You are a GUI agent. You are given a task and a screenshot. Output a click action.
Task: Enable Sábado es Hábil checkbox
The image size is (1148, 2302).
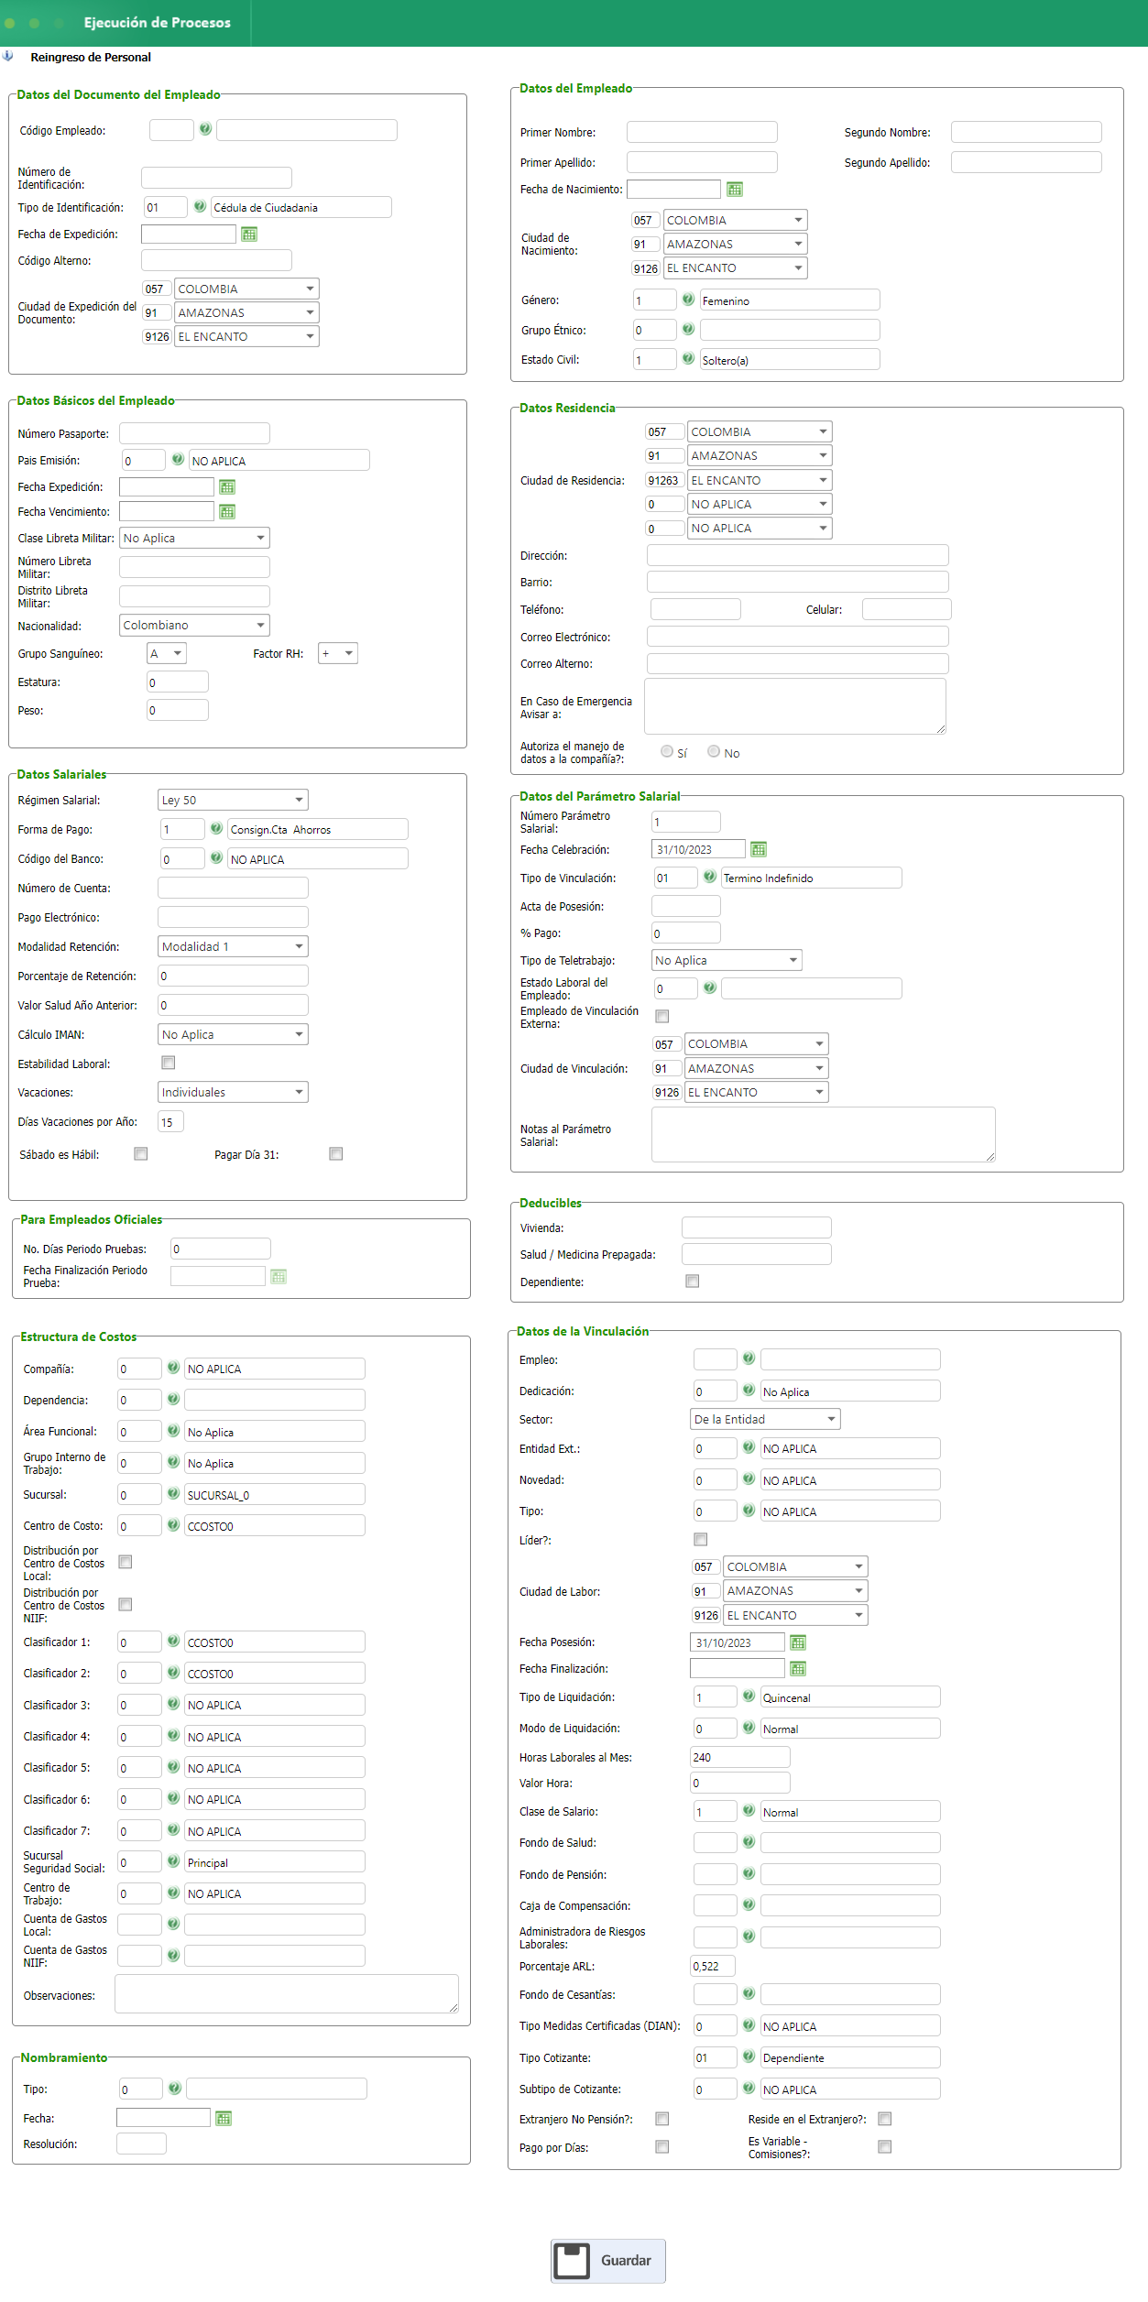coord(141,1153)
